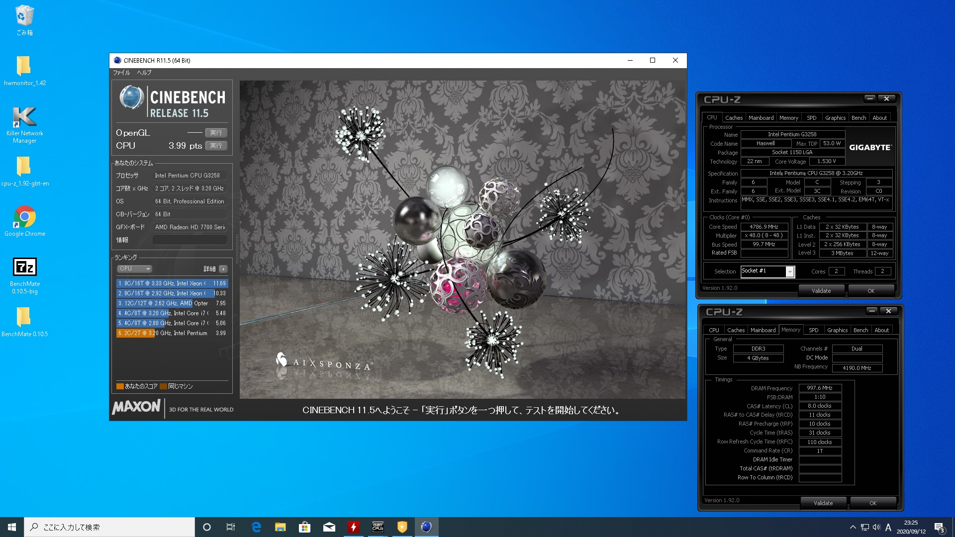Screen dimensions: 955x537
Task: Click the 詳細 arrow button in ranking
Action: pyautogui.click(x=223, y=269)
